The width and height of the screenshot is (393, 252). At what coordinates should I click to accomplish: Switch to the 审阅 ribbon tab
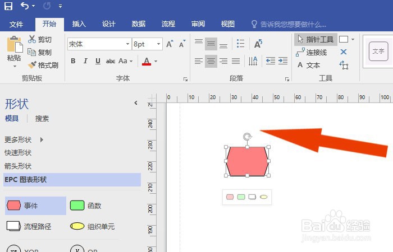pyautogui.click(x=198, y=24)
